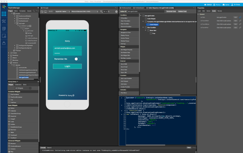The height and width of the screenshot is (153, 243).
Task: Click the Clear console button
Action: coord(189,148)
